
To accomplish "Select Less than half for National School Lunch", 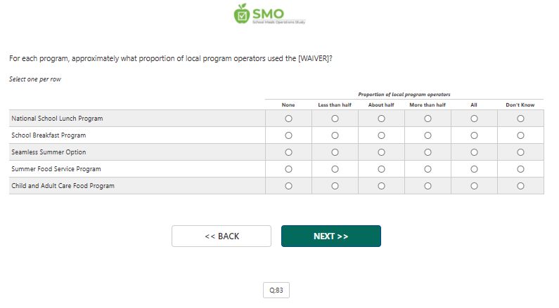I will pos(335,119).
